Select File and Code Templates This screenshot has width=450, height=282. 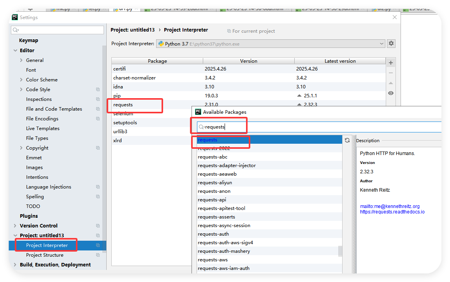pos(54,109)
